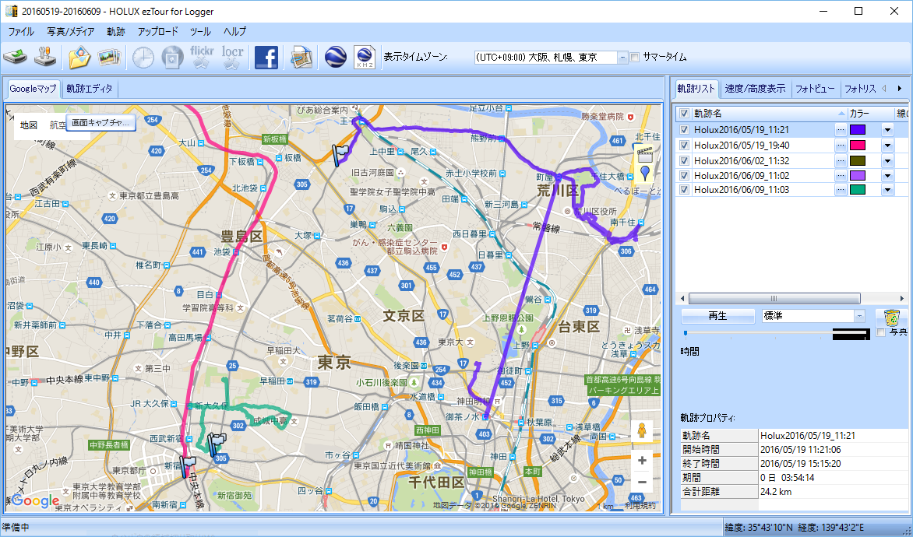Image resolution: width=913 pixels, height=537 pixels.
Task: Zoom in the map with plus button
Action: pos(642,461)
